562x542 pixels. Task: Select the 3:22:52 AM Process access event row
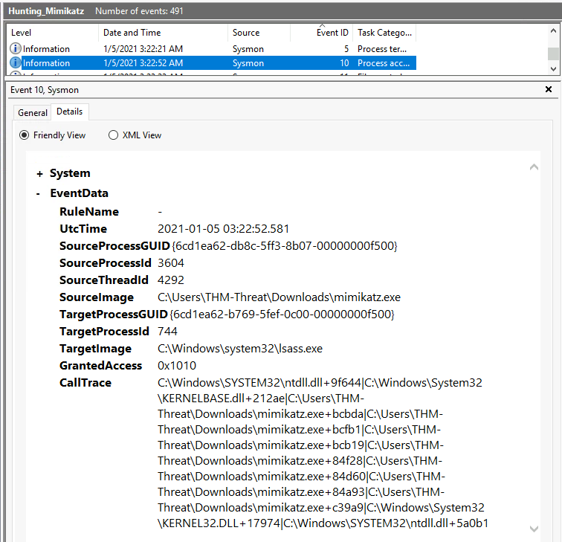(211, 63)
